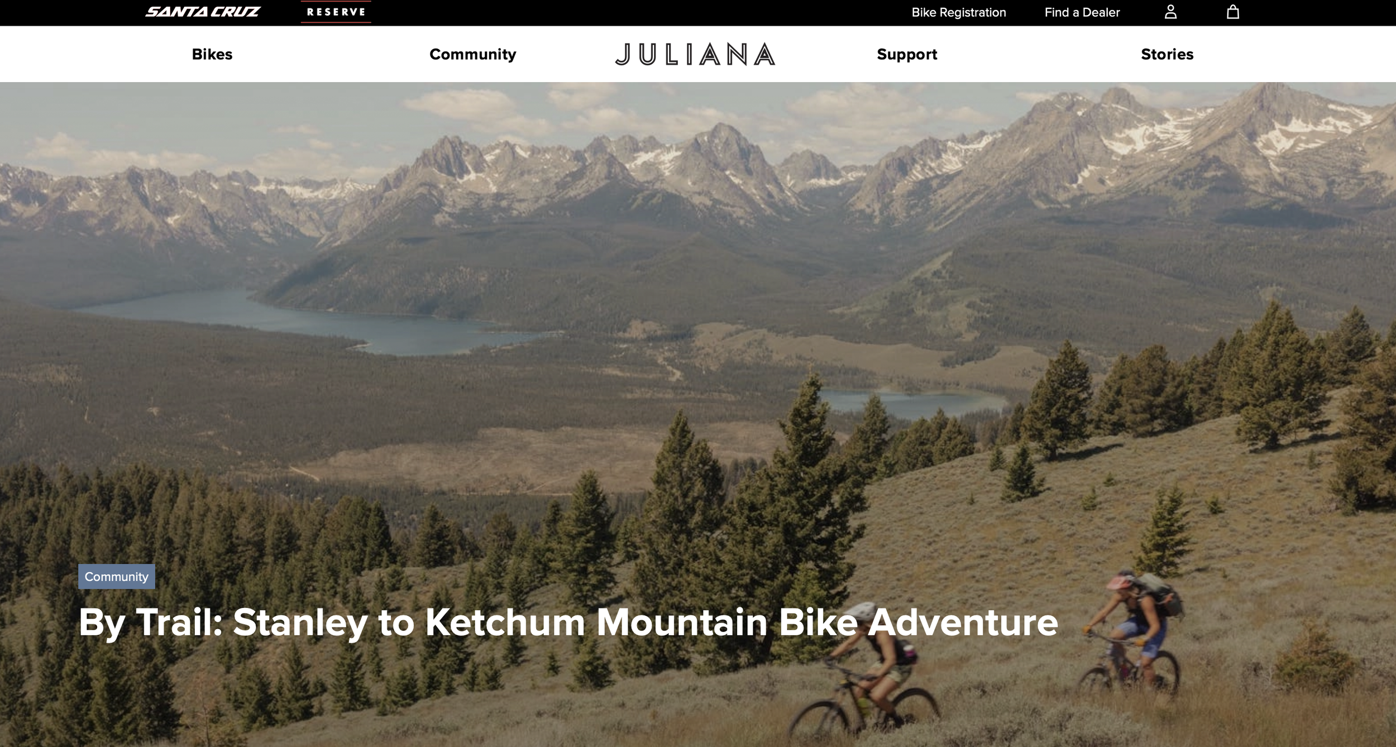Click the Santa Cruz brand logo

click(x=203, y=12)
